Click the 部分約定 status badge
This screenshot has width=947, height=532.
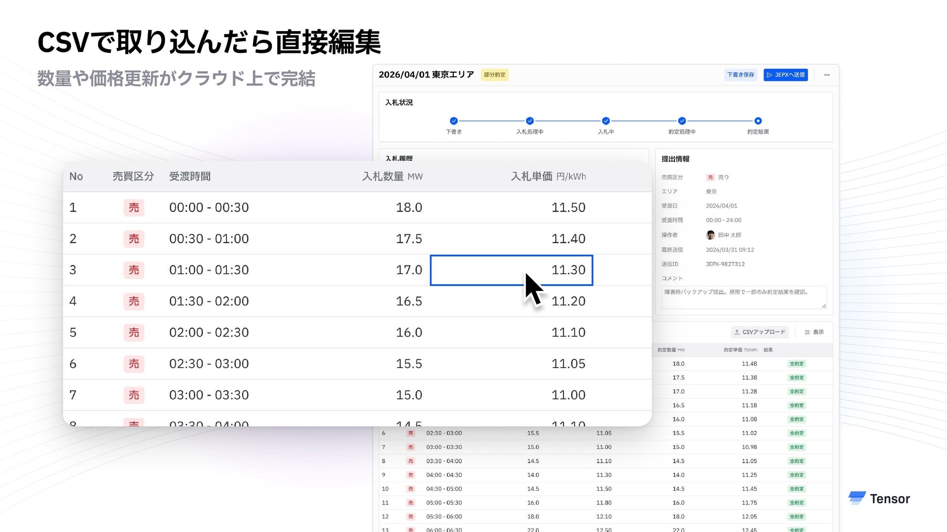tap(494, 75)
